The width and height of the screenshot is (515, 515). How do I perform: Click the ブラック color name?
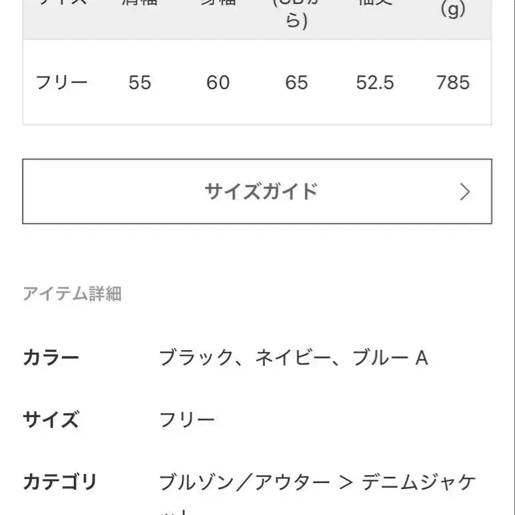pyautogui.click(x=190, y=358)
